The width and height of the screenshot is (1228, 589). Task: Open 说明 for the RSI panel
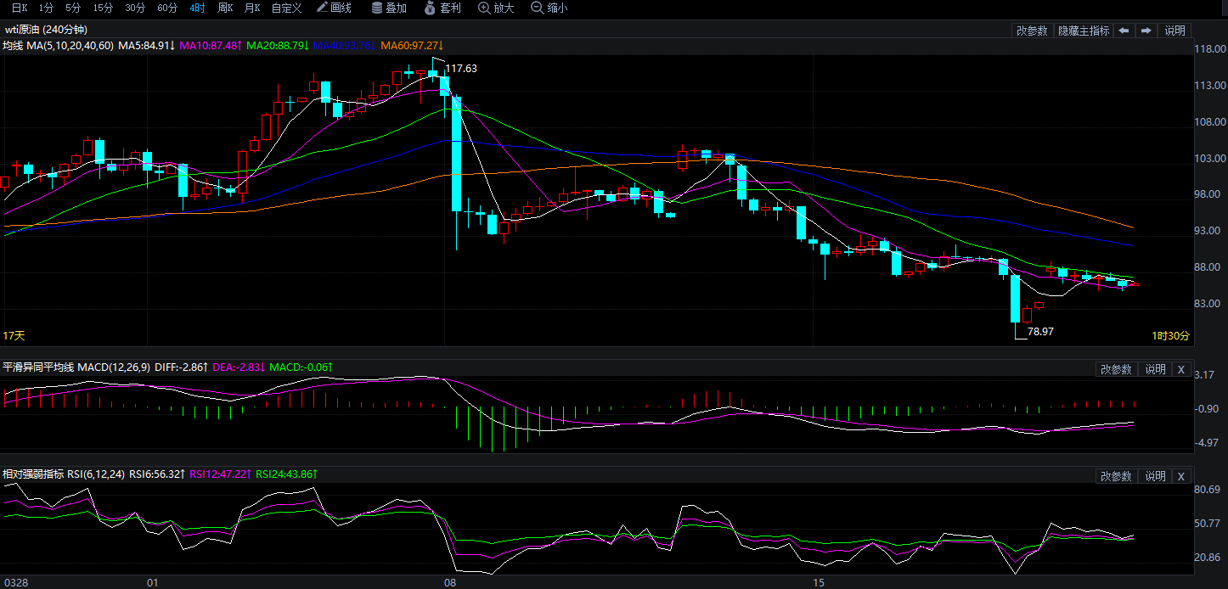point(1155,476)
